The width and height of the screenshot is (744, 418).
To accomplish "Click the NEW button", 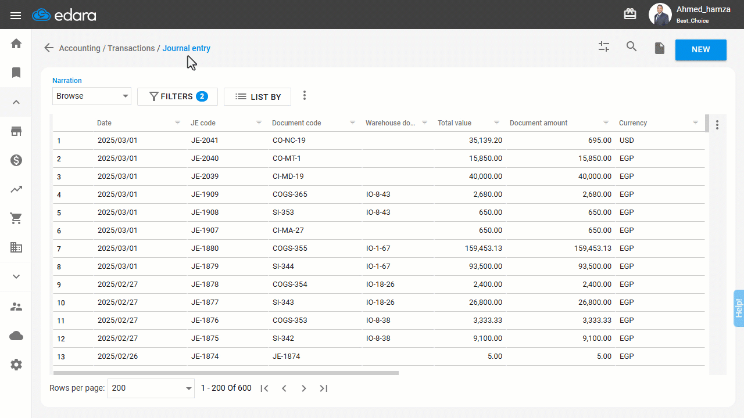I will pyautogui.click(x=701, y=50).
